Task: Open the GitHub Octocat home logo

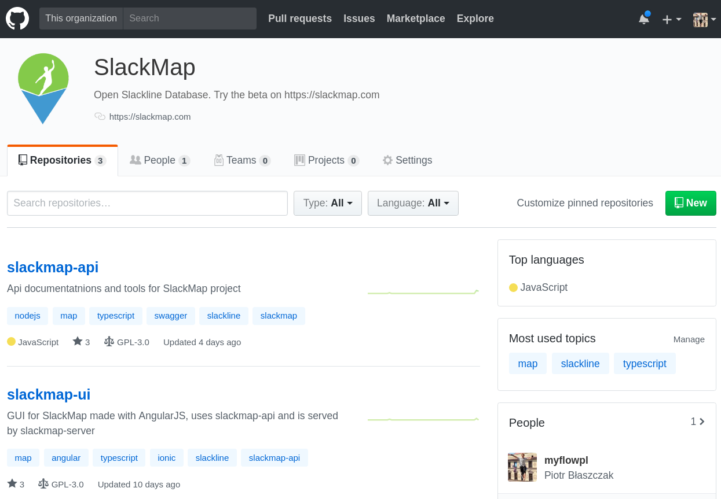Action: [x=17, y=19]
